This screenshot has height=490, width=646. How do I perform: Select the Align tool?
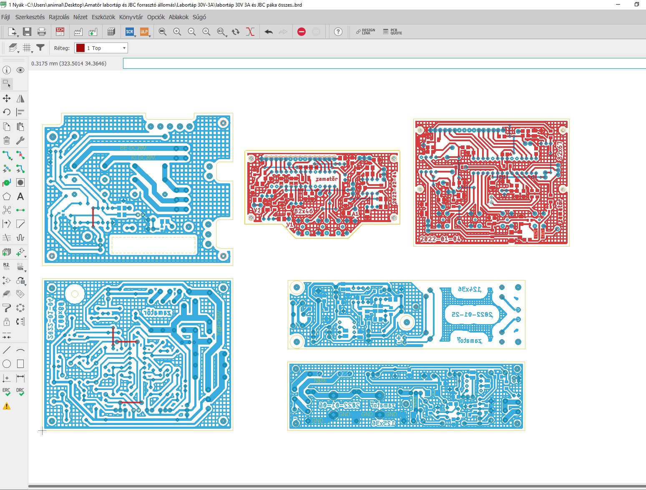pyautogui.click(x=20, y=112)
